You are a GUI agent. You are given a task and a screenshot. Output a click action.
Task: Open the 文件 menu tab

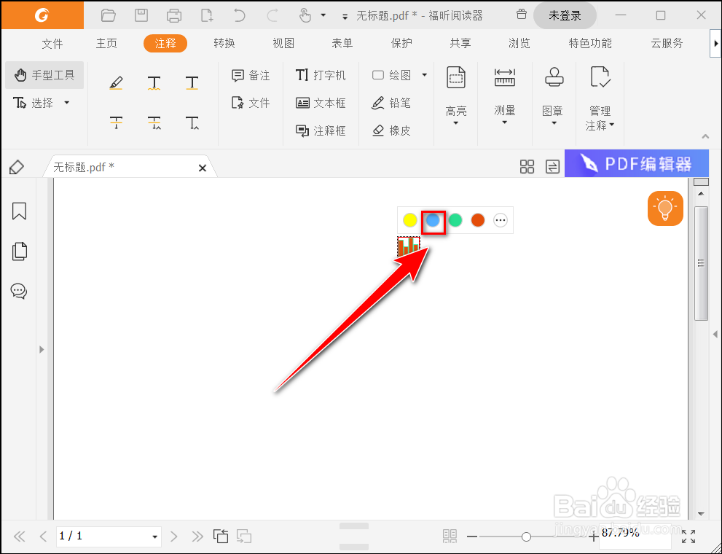[52, 44]
